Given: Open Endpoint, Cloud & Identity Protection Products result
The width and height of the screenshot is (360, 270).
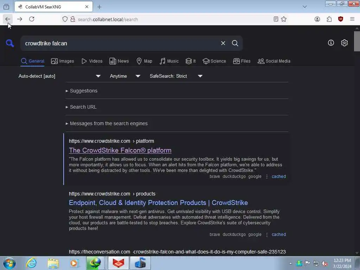Looking at the screenshot, I should click(x=159, y=203).
